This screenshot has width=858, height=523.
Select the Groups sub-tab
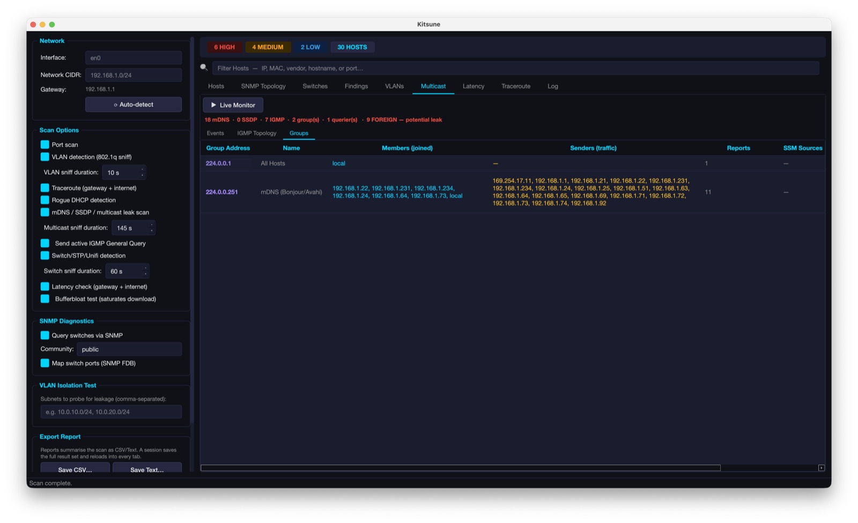point(299,133)
